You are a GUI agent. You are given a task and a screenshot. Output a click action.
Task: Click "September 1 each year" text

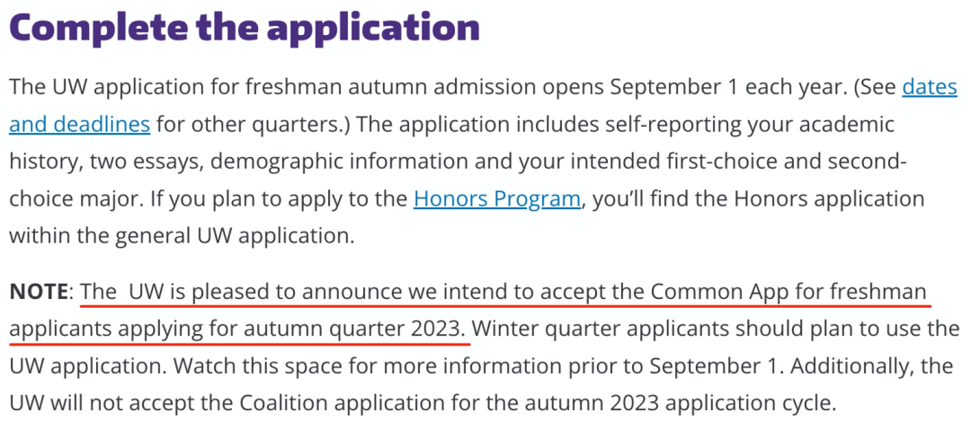click(694, 87)
